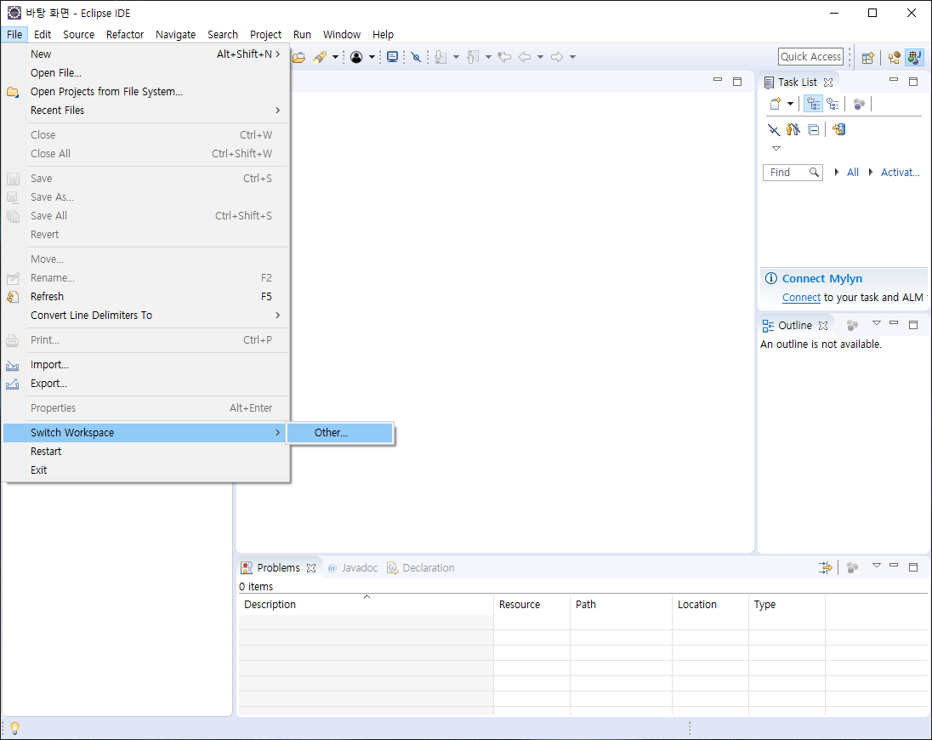Open the Recent Files submenu
The width and height of the screenshot is (932, 740).
(145, 111)
